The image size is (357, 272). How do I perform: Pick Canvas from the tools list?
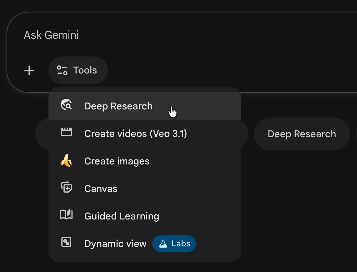tap(145, 189)
